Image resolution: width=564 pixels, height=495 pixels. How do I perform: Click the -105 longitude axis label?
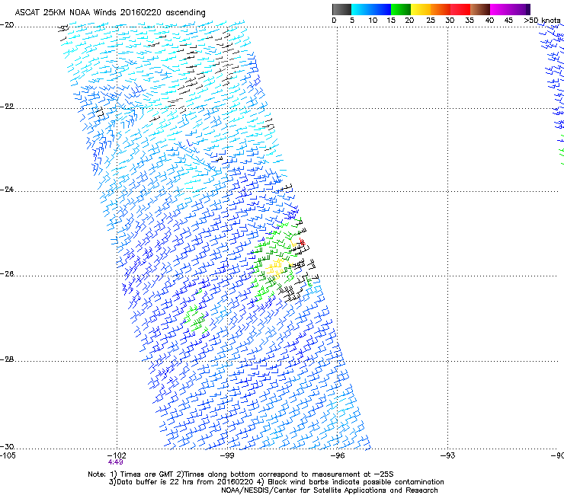pyautogui.click(x=8, y=455)
